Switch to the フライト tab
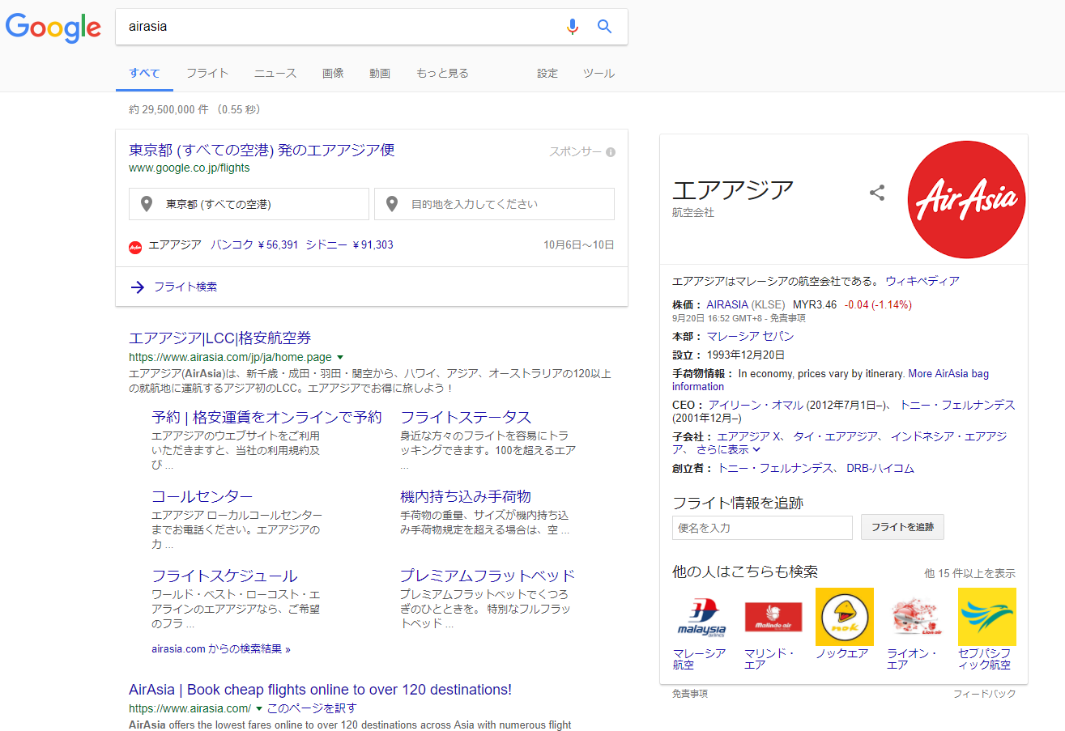 click(x=207, y=73)
